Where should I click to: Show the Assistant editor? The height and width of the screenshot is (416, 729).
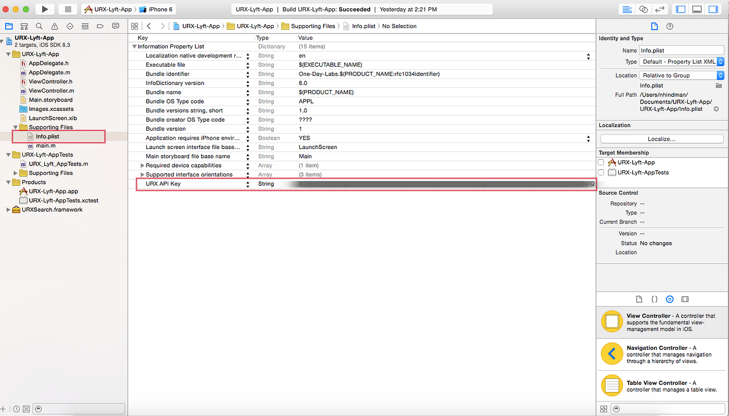(644, 9)
